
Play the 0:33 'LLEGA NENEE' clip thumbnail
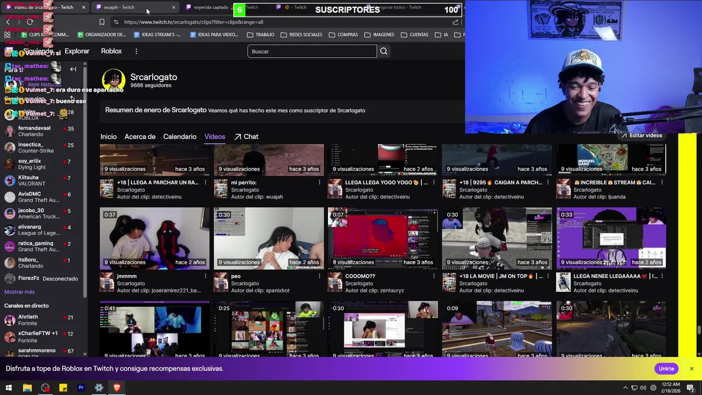pos(611,238)
